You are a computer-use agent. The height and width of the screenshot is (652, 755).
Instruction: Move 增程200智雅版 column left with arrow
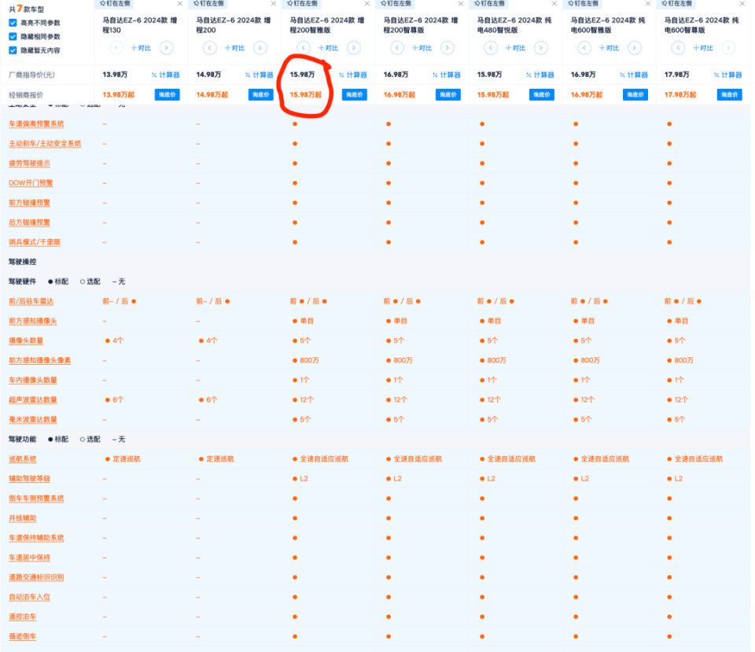(304, 48)
